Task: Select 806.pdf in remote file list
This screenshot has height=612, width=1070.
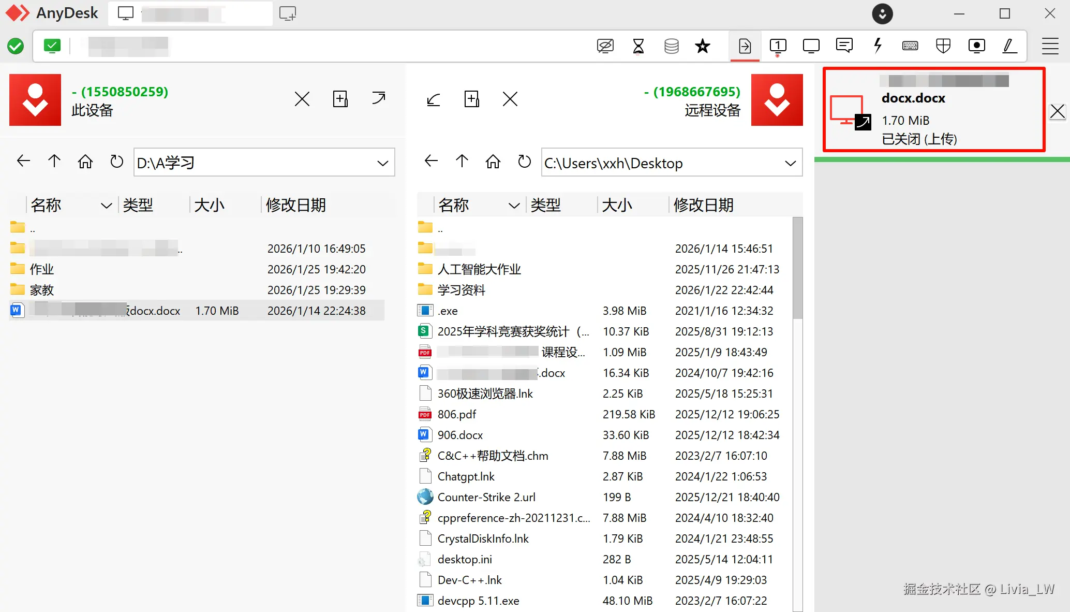Action: (457, 414)
